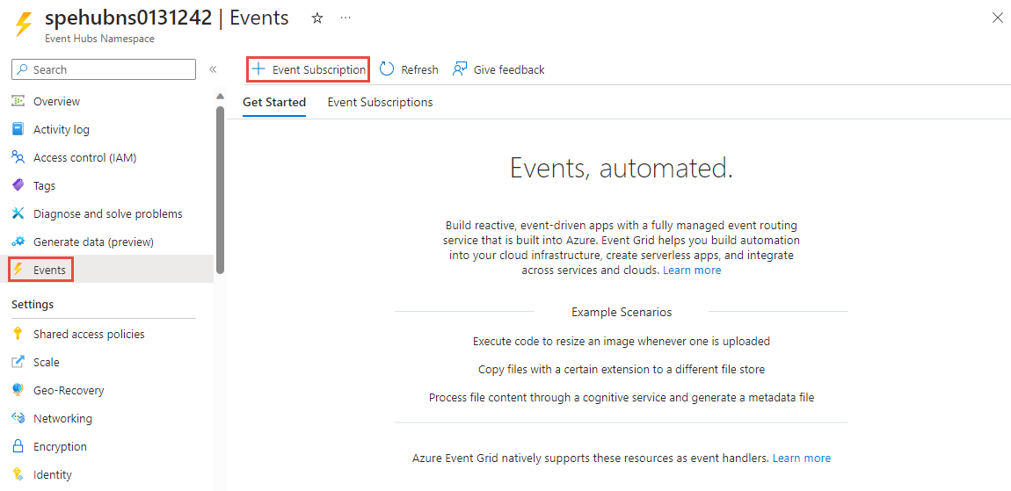Open the more options ellipsis menu
Image resolution: width=1011 pixels, height=491 pixels.
pyautogui.click(x=345, y=18)
